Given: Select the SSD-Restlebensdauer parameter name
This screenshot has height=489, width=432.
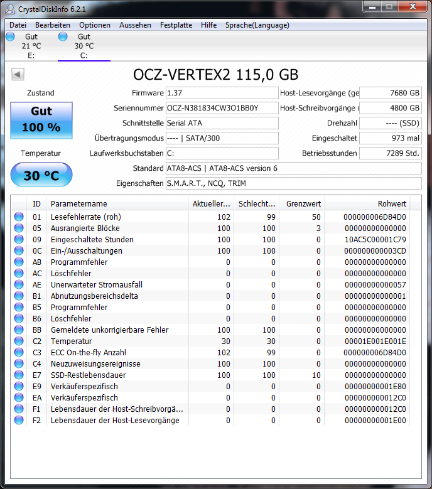Looking at the screenshot, I should [x=89, y=375].
